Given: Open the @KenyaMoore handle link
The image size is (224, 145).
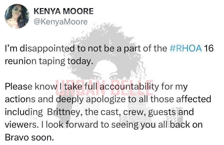Looking at the screenshot, I should coord(61,22).
